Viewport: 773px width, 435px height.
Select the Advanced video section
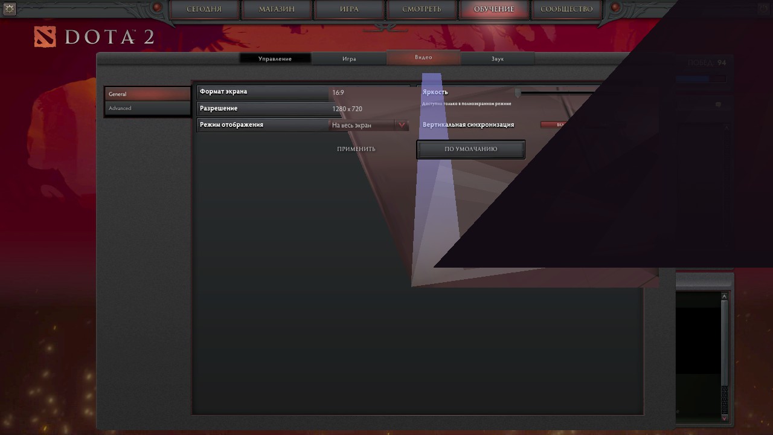pos(147,108)
